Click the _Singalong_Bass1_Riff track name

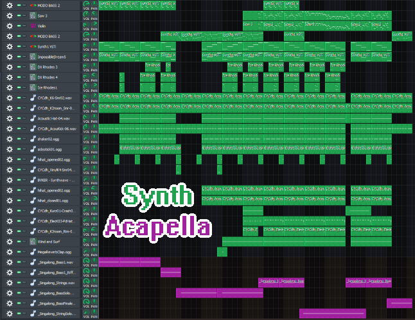57,272
